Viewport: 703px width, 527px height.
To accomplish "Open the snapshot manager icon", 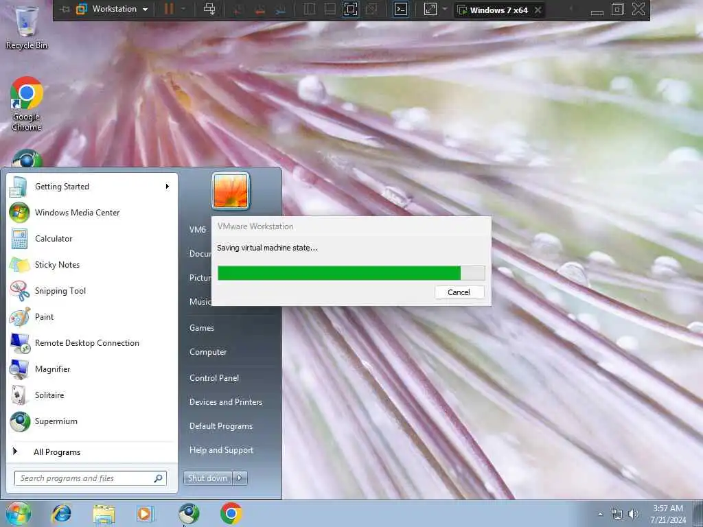I will [281, 10].
